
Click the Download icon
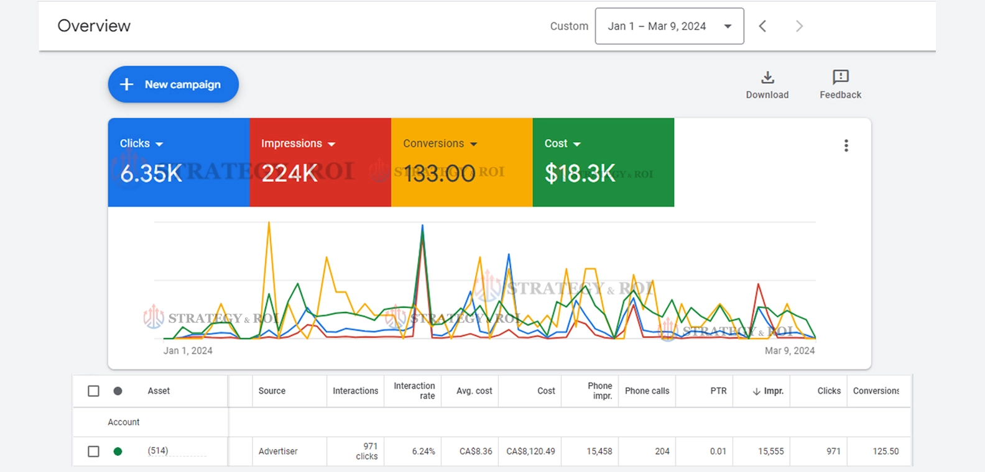click(x=767, y=78)
